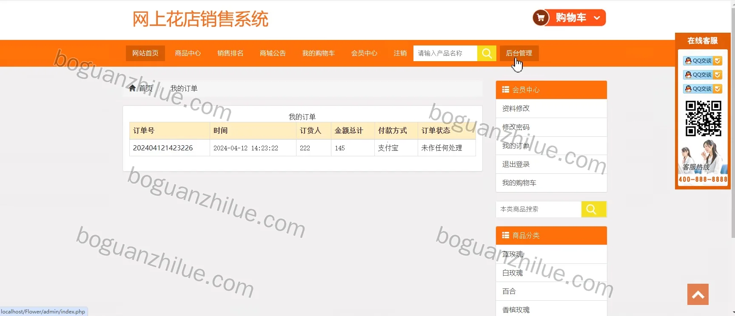This screenshot has width=735, height=316.
Task: Focus the 本类商品搜索 input field
Action: (x=538, y=209)
